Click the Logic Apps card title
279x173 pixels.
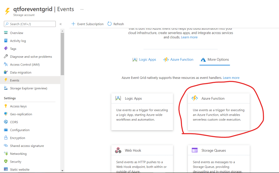133,98
